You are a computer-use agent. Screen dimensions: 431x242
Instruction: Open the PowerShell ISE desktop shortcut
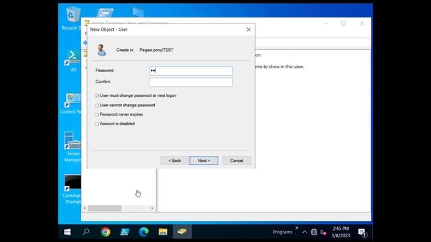tap(73, 61)
